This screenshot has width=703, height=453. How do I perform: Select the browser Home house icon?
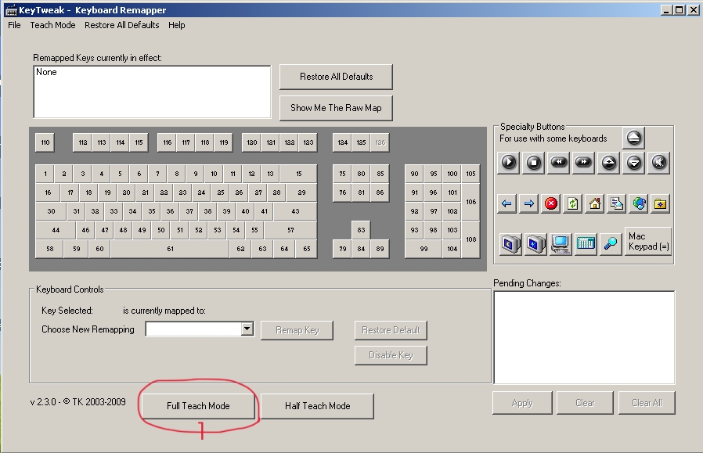(x=595, y=203)
